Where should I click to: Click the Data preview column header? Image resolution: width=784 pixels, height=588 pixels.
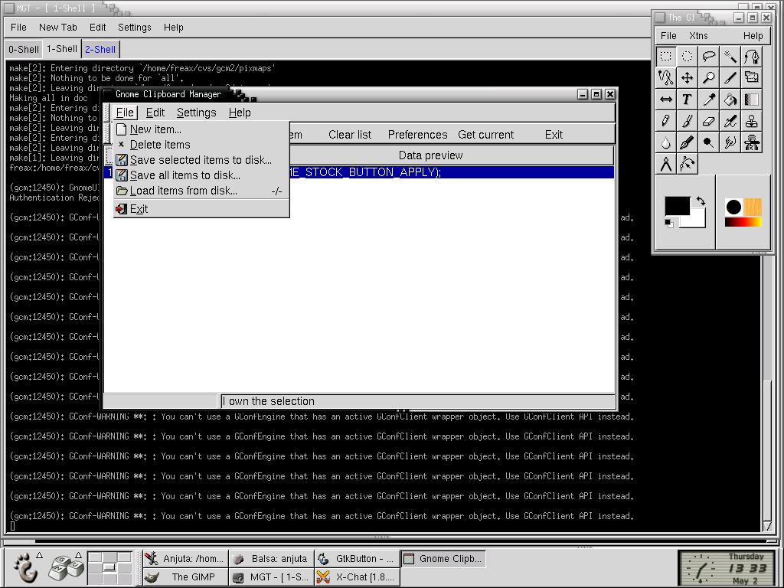coord(430,155)
